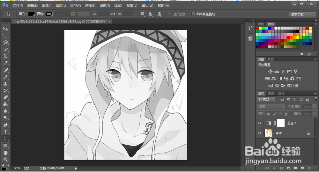Select the Paint Bucket tool
The width and height of the screenshot is (319, 172).
[x=5, y=104]
